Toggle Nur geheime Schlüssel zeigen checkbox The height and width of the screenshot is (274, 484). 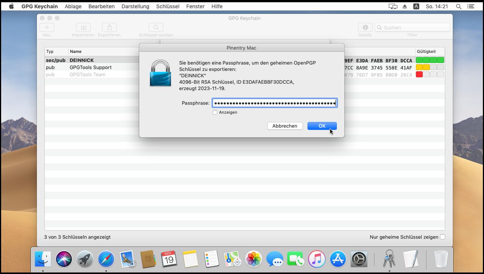[443, 237]
